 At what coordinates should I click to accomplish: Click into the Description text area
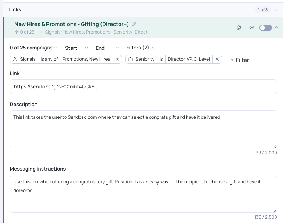point(144,129)
